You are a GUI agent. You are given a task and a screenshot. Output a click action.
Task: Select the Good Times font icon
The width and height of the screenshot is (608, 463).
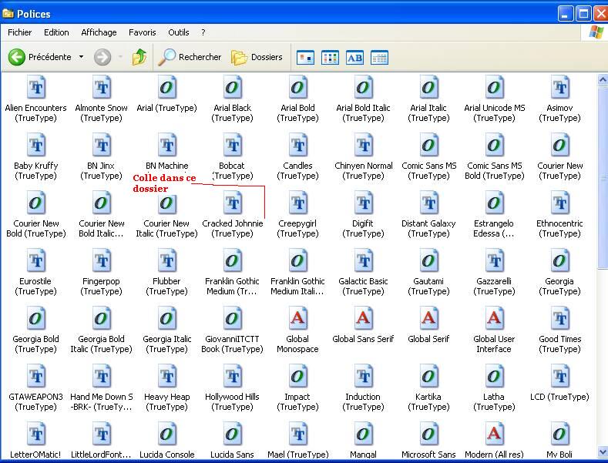point(560,318)
